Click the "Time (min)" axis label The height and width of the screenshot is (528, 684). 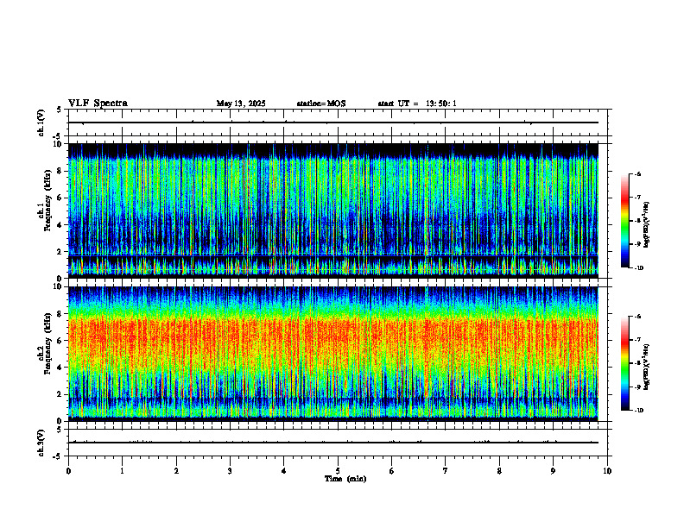coord(345,479)
